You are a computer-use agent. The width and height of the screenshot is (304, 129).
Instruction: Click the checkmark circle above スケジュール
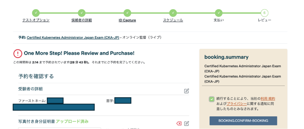tap(173, 13)
